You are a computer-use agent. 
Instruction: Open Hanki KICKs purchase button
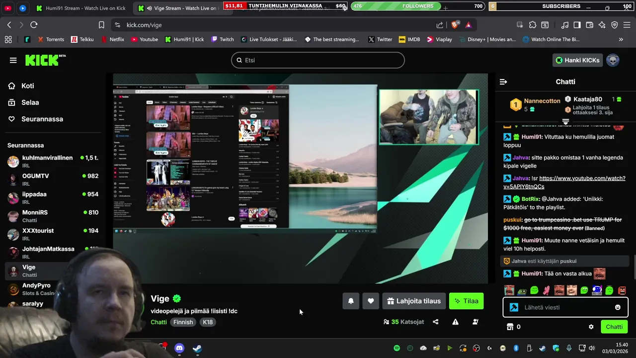click(577, 60)
